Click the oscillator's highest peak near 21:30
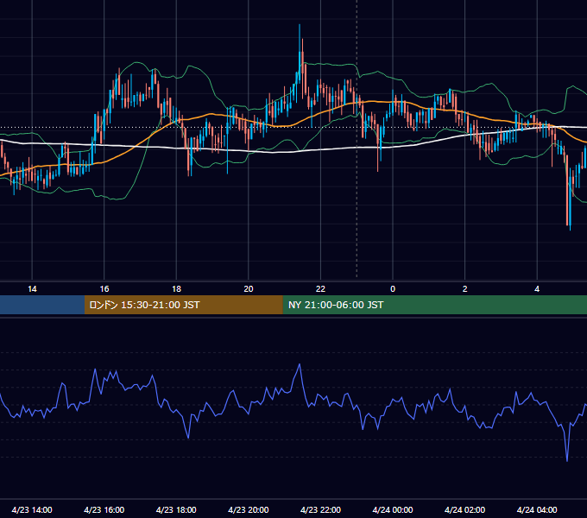The image size is (587, 518). (300, 364)
